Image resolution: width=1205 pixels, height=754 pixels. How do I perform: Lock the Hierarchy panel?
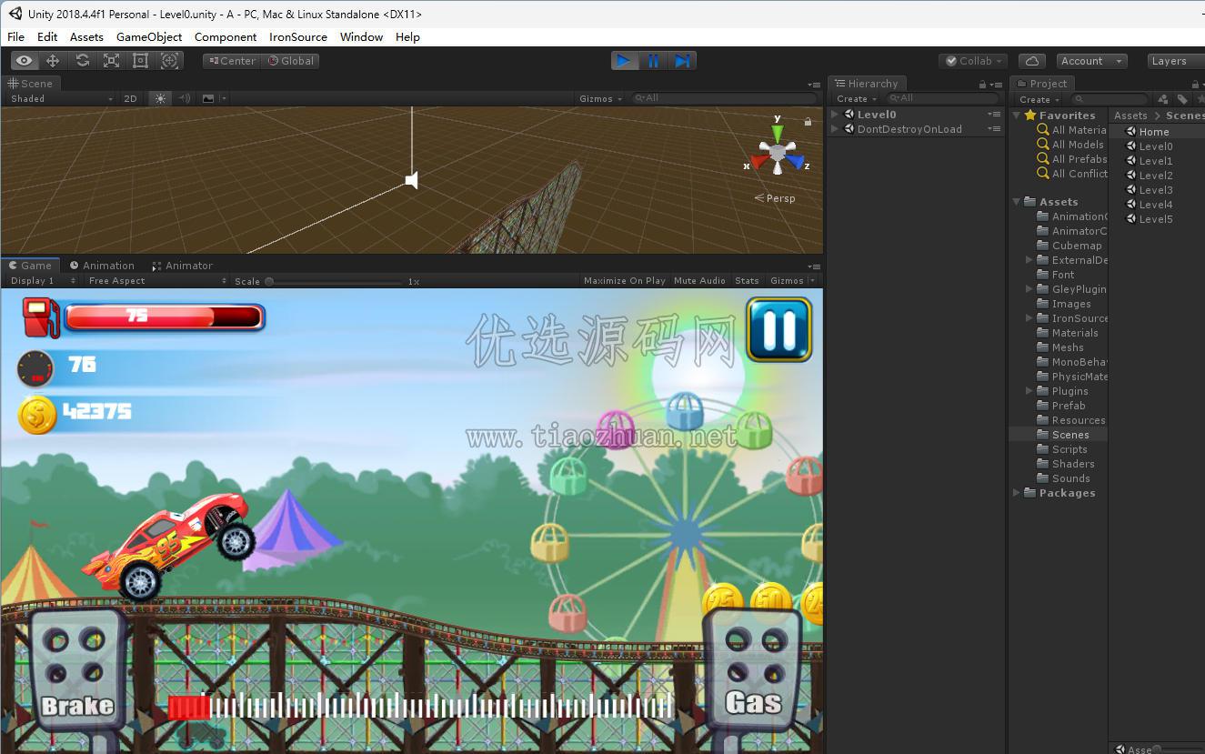(982, 84)
